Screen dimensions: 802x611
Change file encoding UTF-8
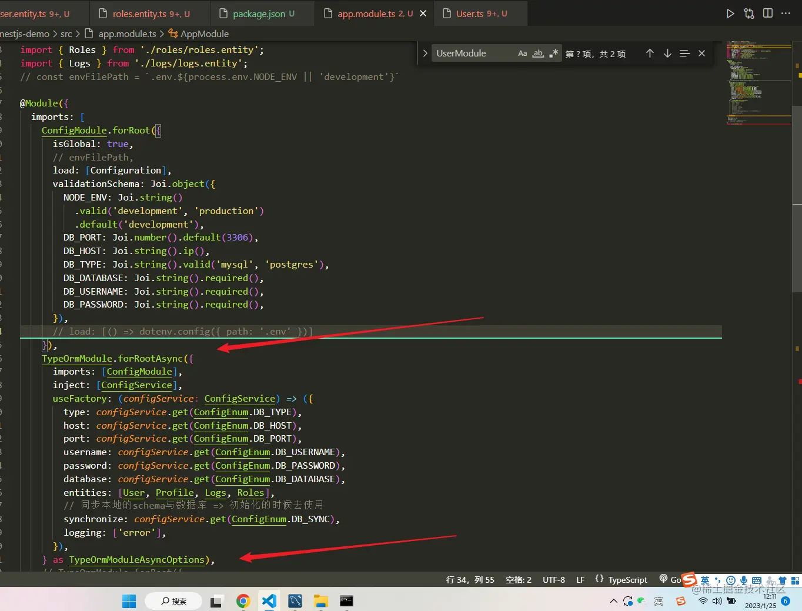(554, 580)
